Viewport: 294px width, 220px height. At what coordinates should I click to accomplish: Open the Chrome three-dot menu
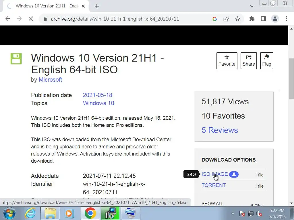pos(286,19)
